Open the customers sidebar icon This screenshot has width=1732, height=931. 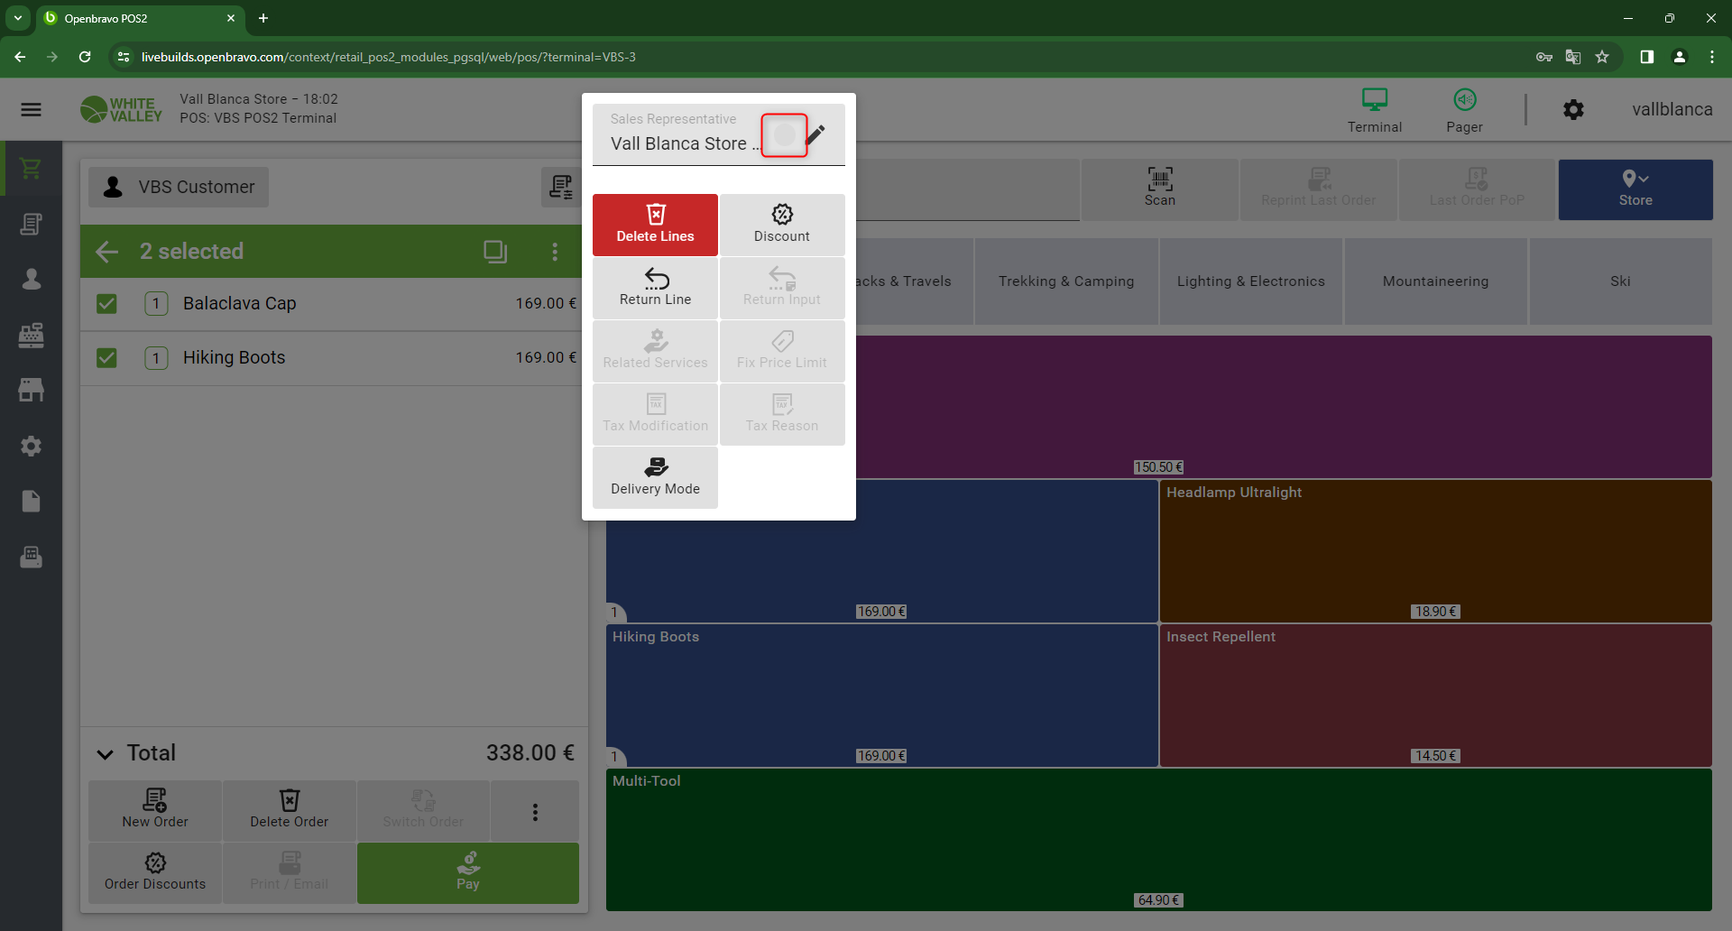[32, 279]
